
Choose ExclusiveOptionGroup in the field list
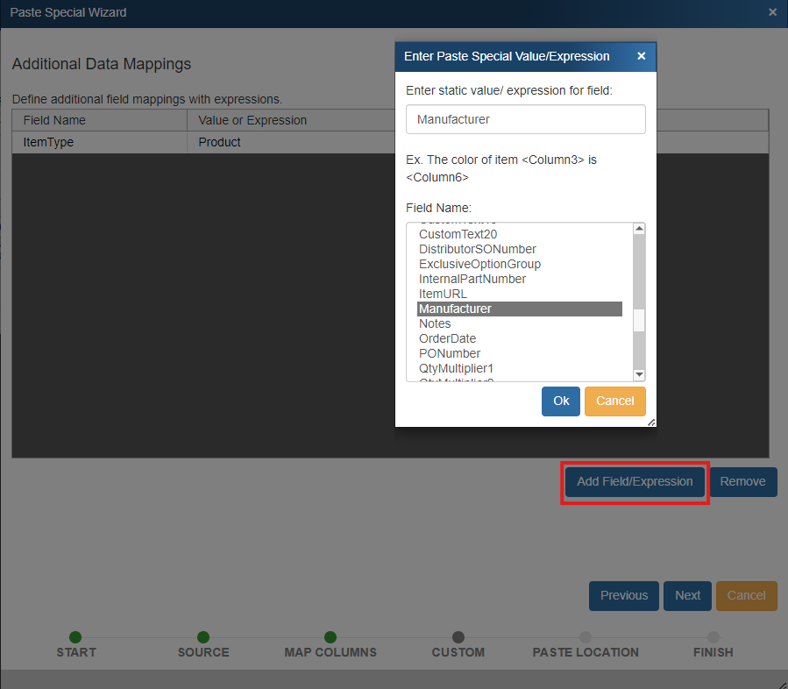(479, 264)
